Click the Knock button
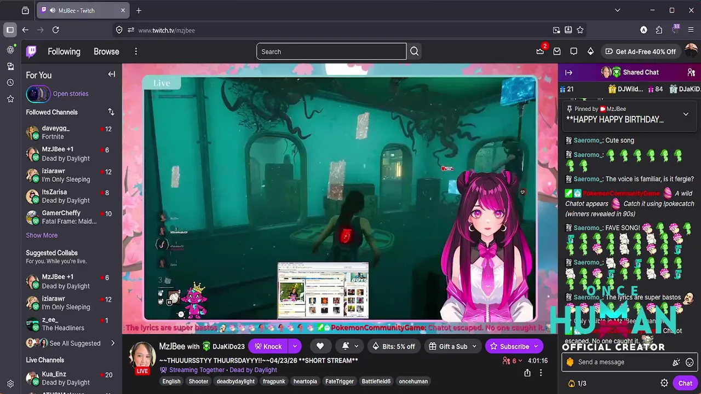Viewport: 701px width, 394px height. (268, 346)
